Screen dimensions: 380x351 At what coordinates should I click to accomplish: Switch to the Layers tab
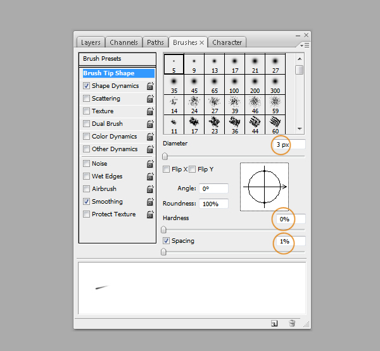click(91, 42)
